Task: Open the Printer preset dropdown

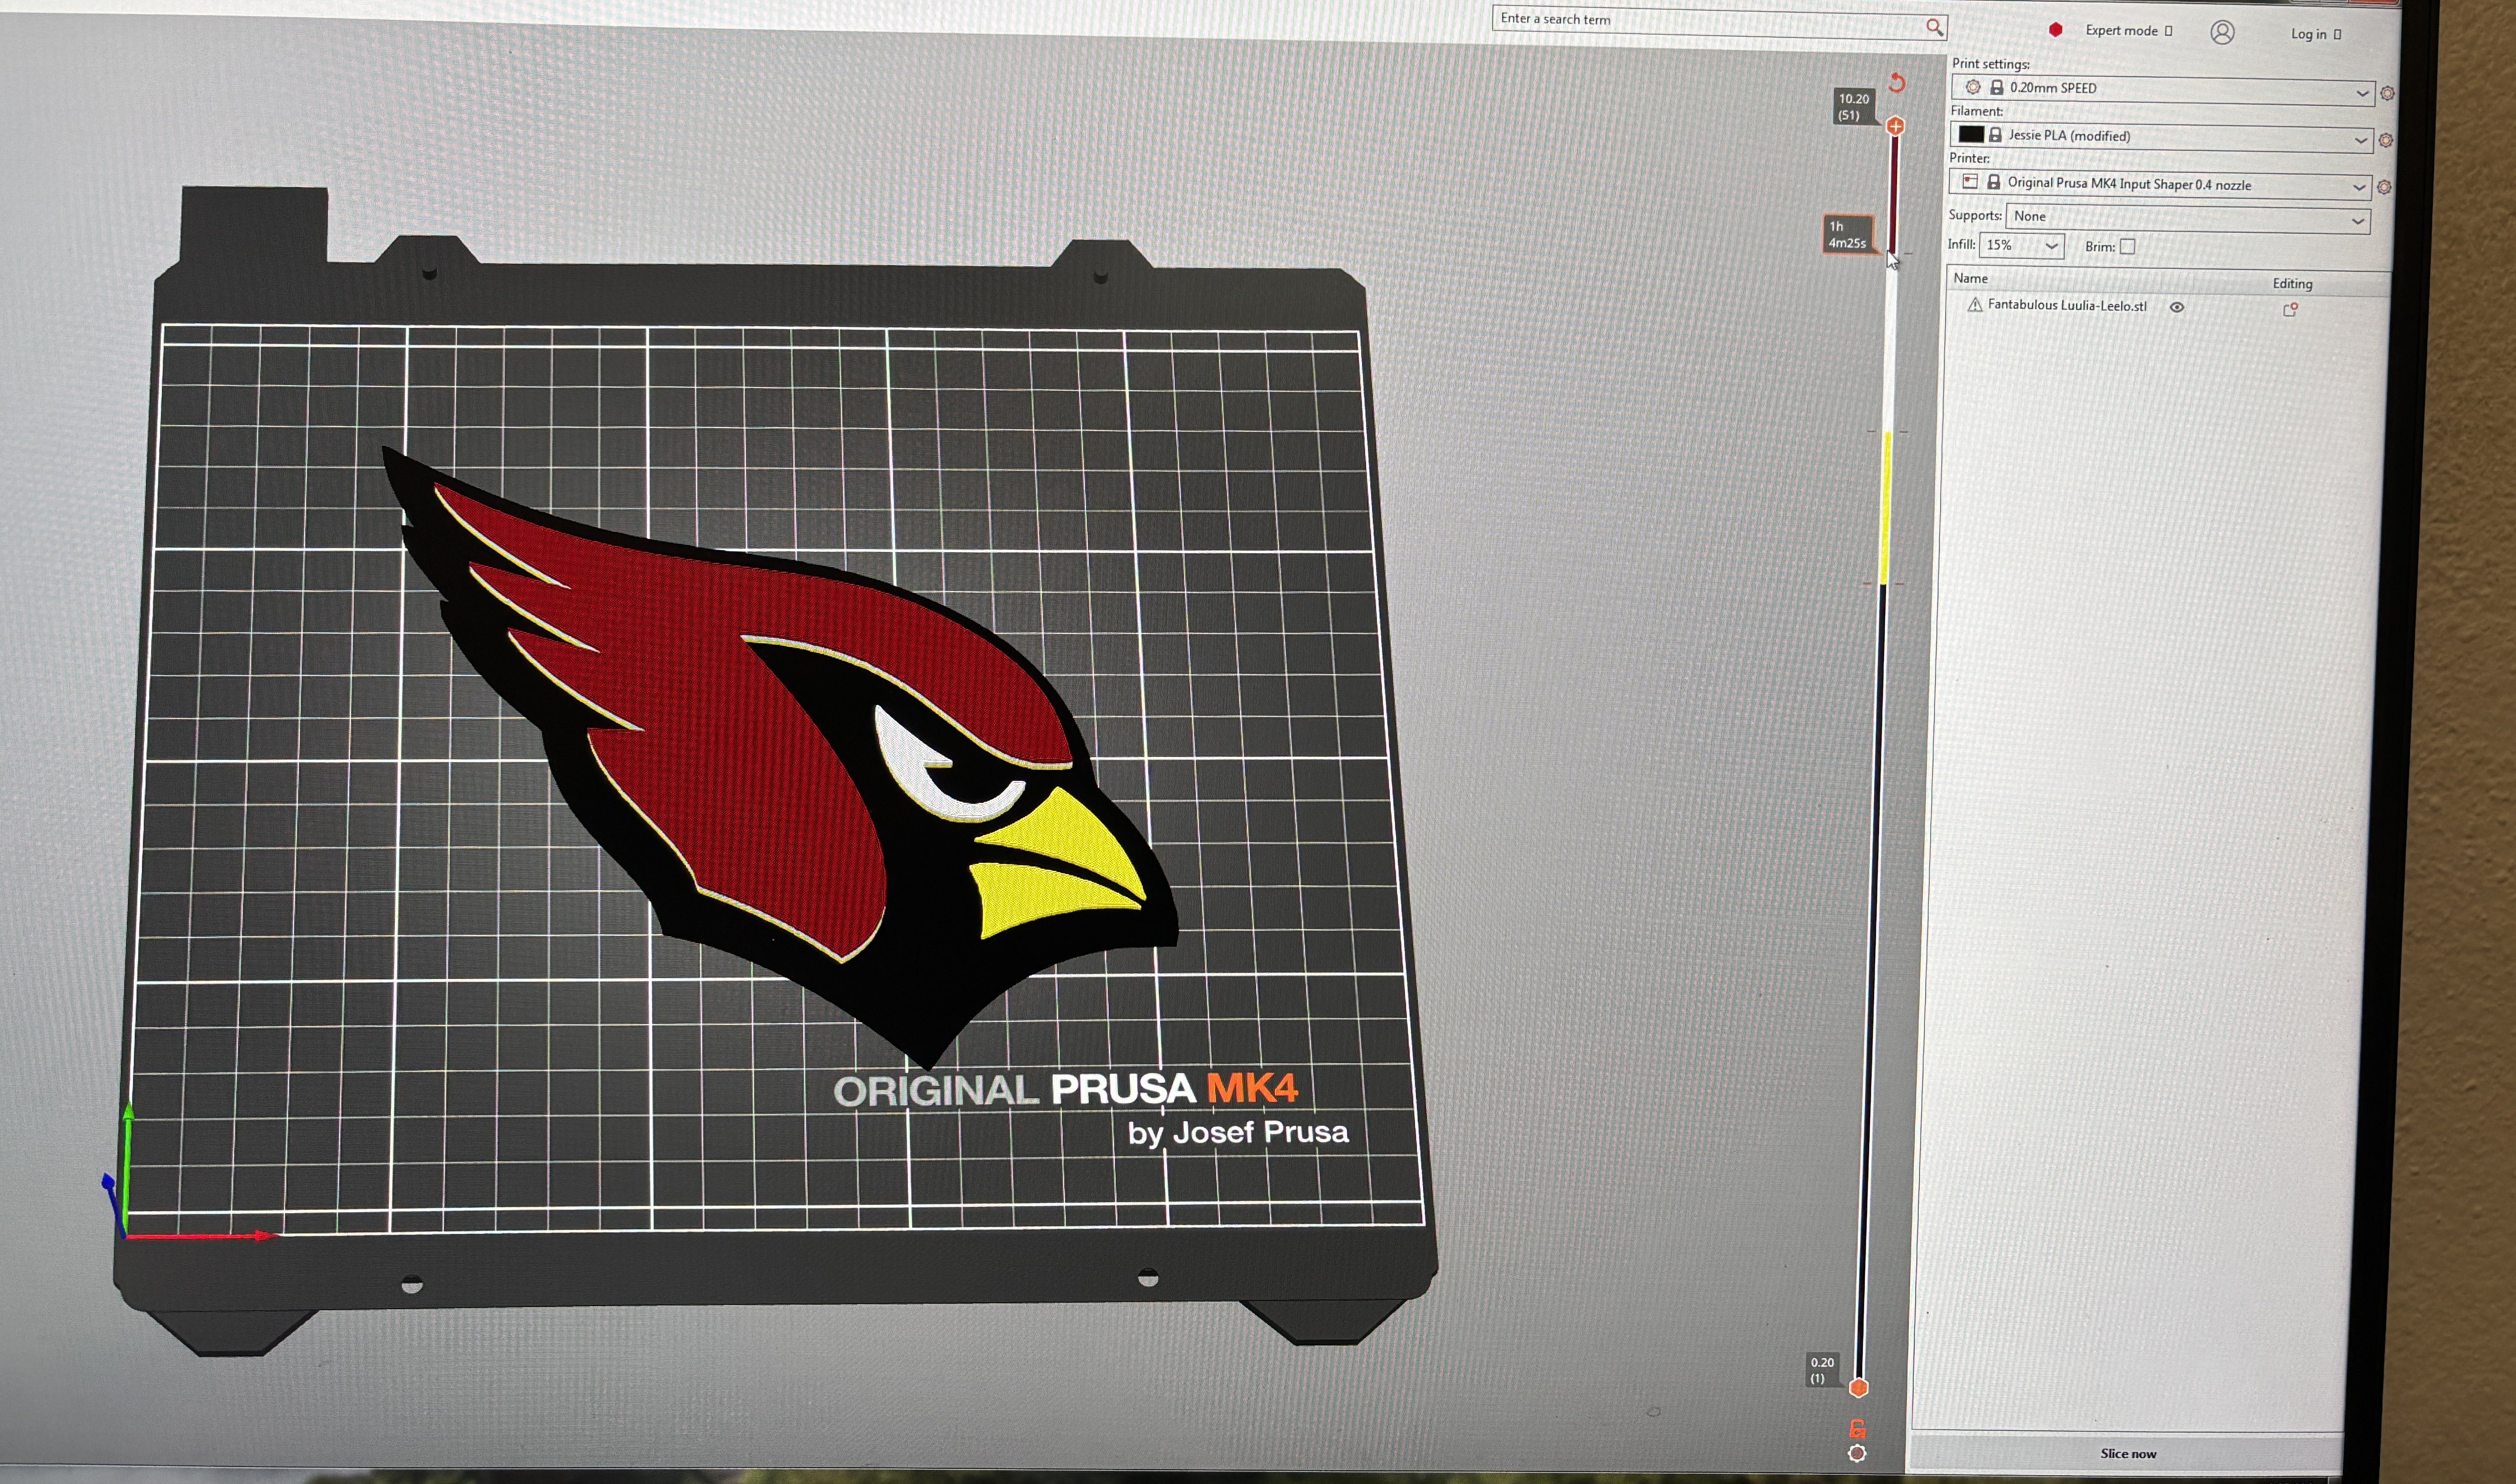Action: pyautogui.click(x=2160, y=184)
